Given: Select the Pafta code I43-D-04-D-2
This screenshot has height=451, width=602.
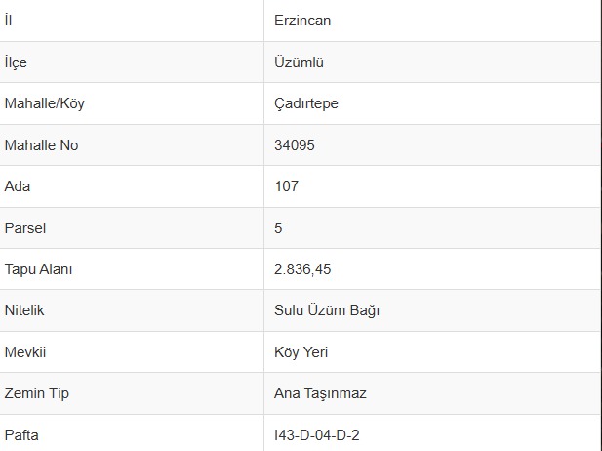Looking at the screenshot, I should tap(317, 435).
